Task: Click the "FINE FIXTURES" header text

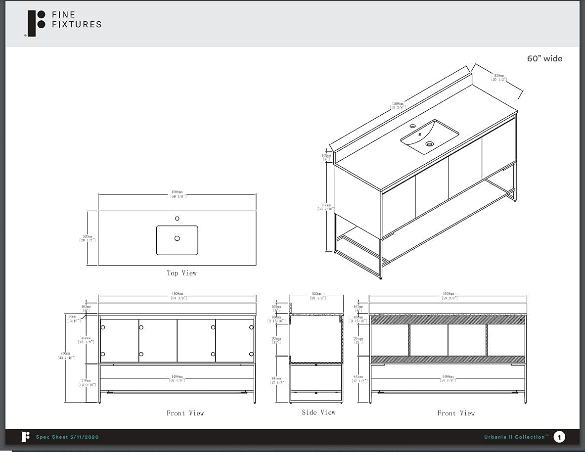Action: click(76, 19)
